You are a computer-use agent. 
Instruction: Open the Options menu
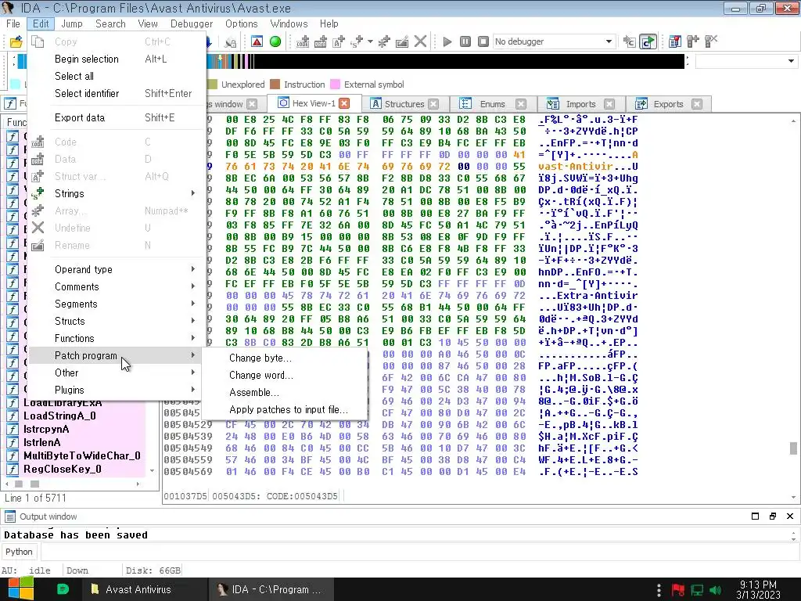(242, 23)
